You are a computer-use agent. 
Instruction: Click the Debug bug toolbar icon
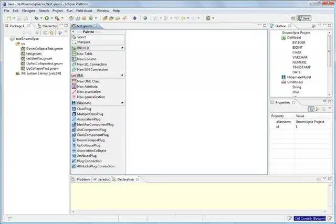tap(36, 18)
